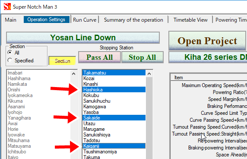Viewport: 247px width, 159px height.
Task: Click the Kiha 26 series vehicle button
Action: point(208,57)
